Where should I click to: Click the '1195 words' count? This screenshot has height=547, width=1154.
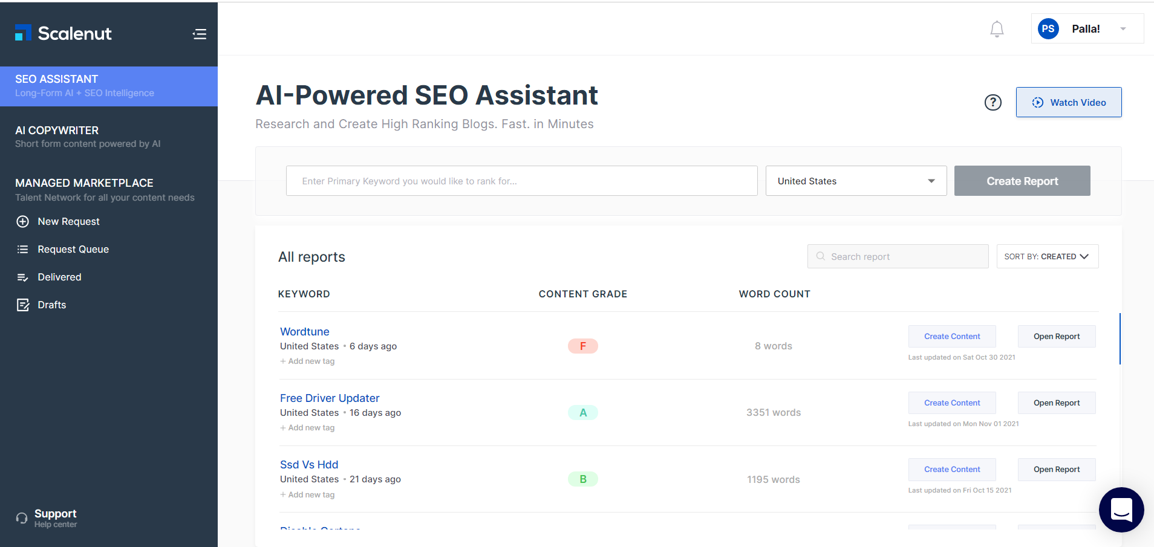tap(774, 479)
